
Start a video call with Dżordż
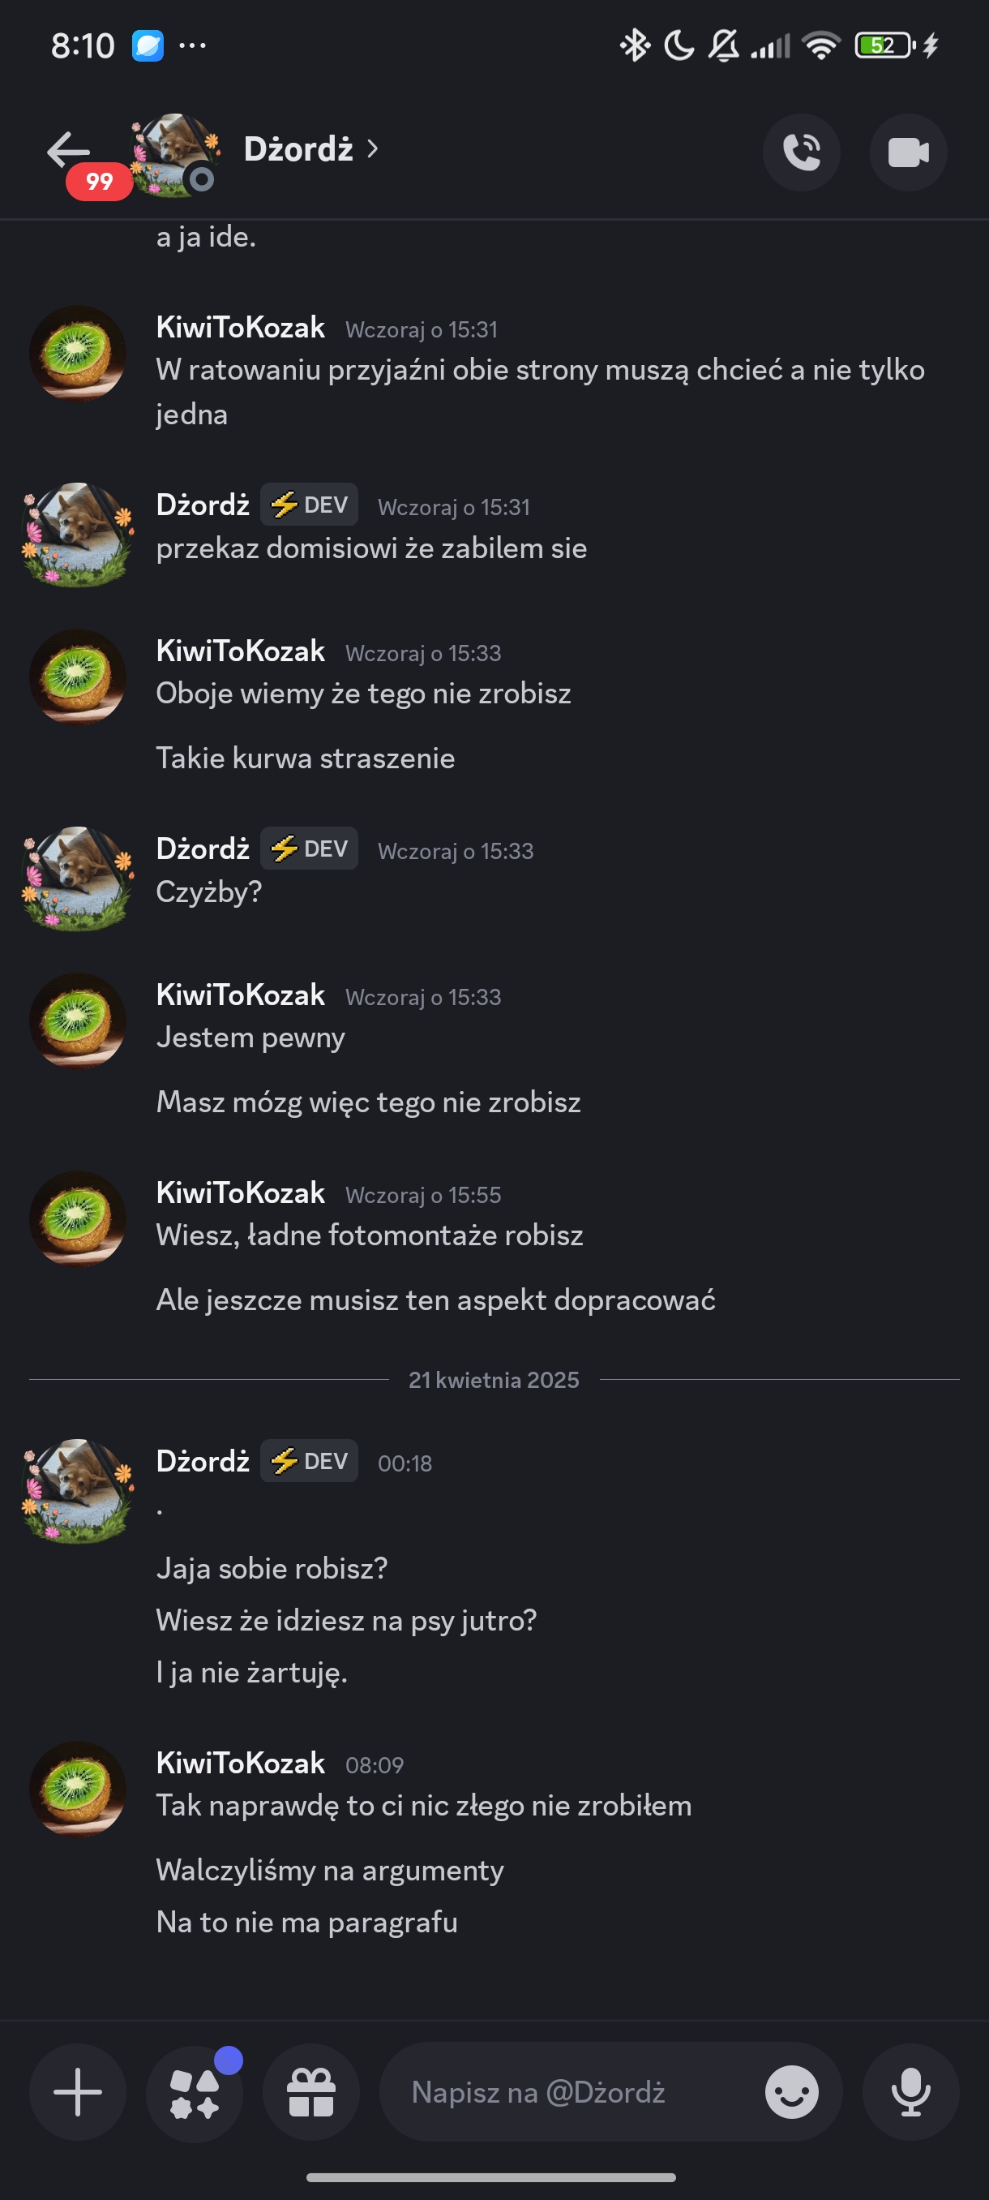pos(908,152)
